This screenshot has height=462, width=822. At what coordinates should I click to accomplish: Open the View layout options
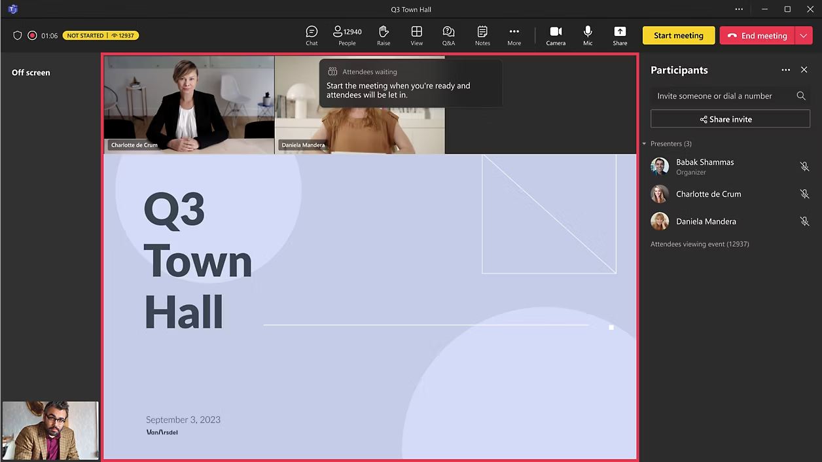[416, 35]
